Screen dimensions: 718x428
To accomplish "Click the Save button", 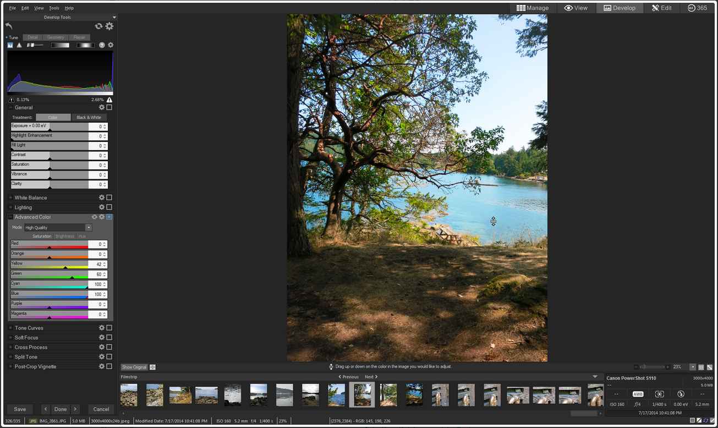I will point(20,409).
